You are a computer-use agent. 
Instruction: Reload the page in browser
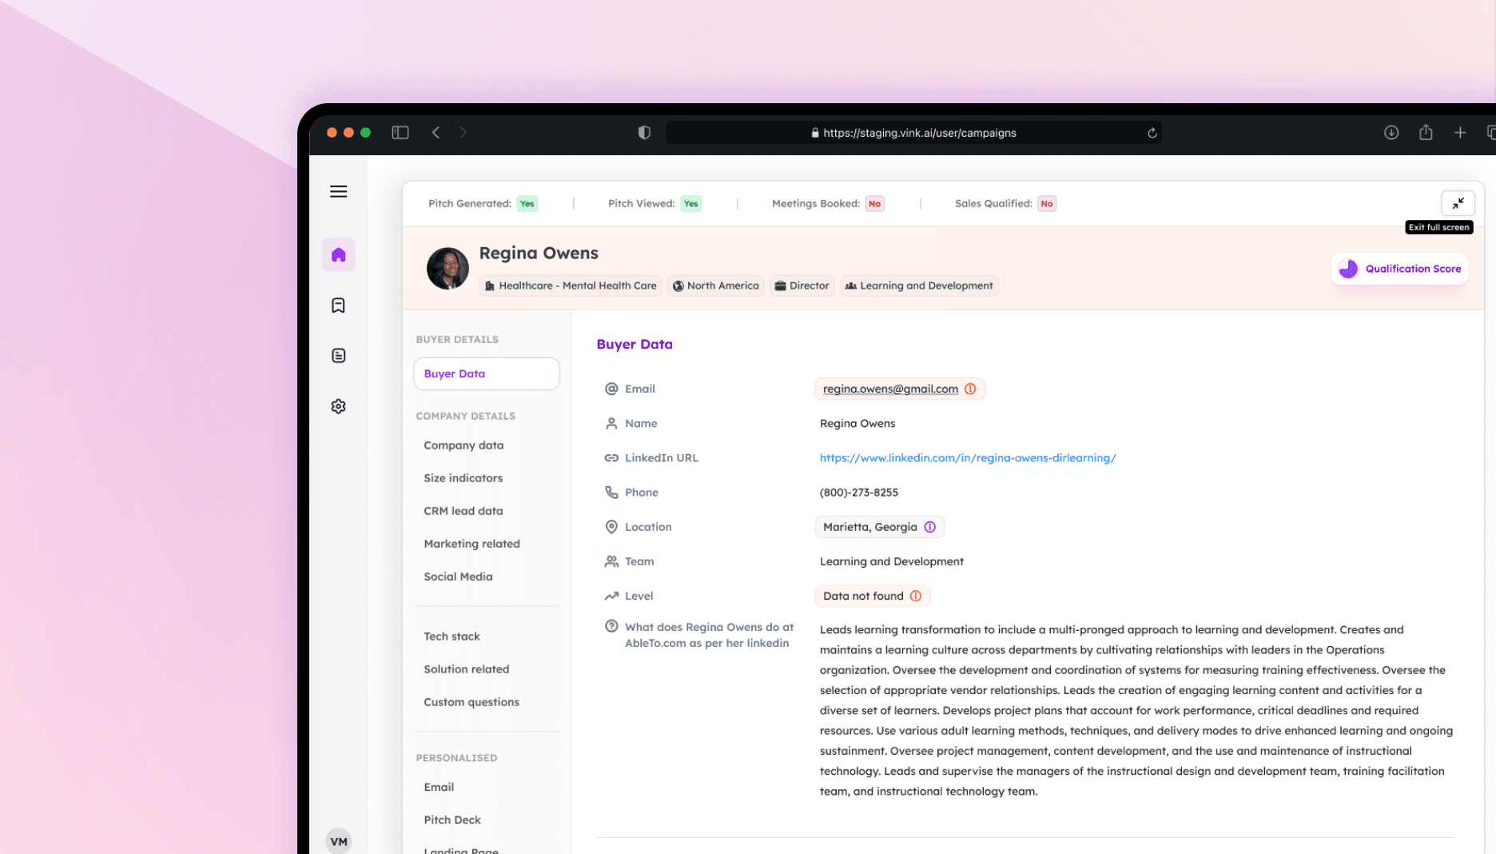[x=1152, y=133]
